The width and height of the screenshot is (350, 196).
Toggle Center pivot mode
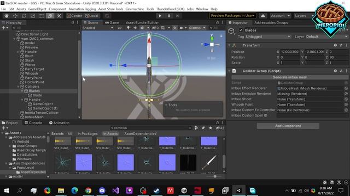click(x=74, y=16)
